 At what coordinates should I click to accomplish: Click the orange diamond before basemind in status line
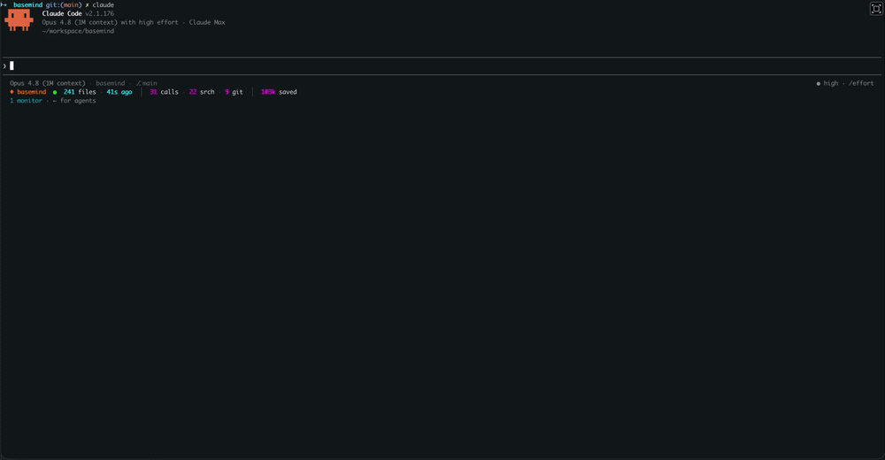tap(12, 92)
